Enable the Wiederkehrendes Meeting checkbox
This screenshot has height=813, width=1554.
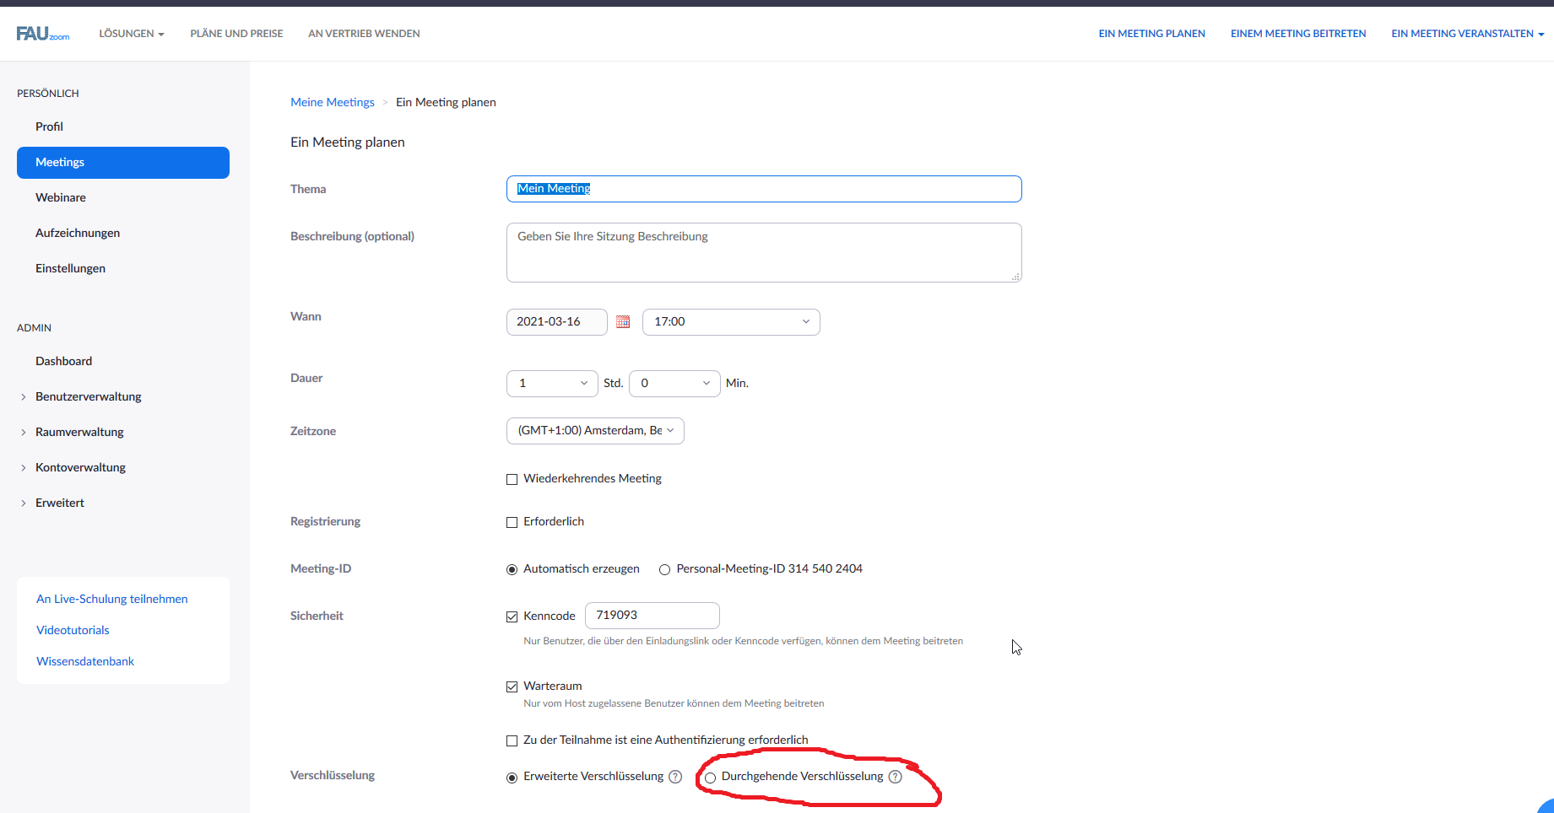click(512, 479)
